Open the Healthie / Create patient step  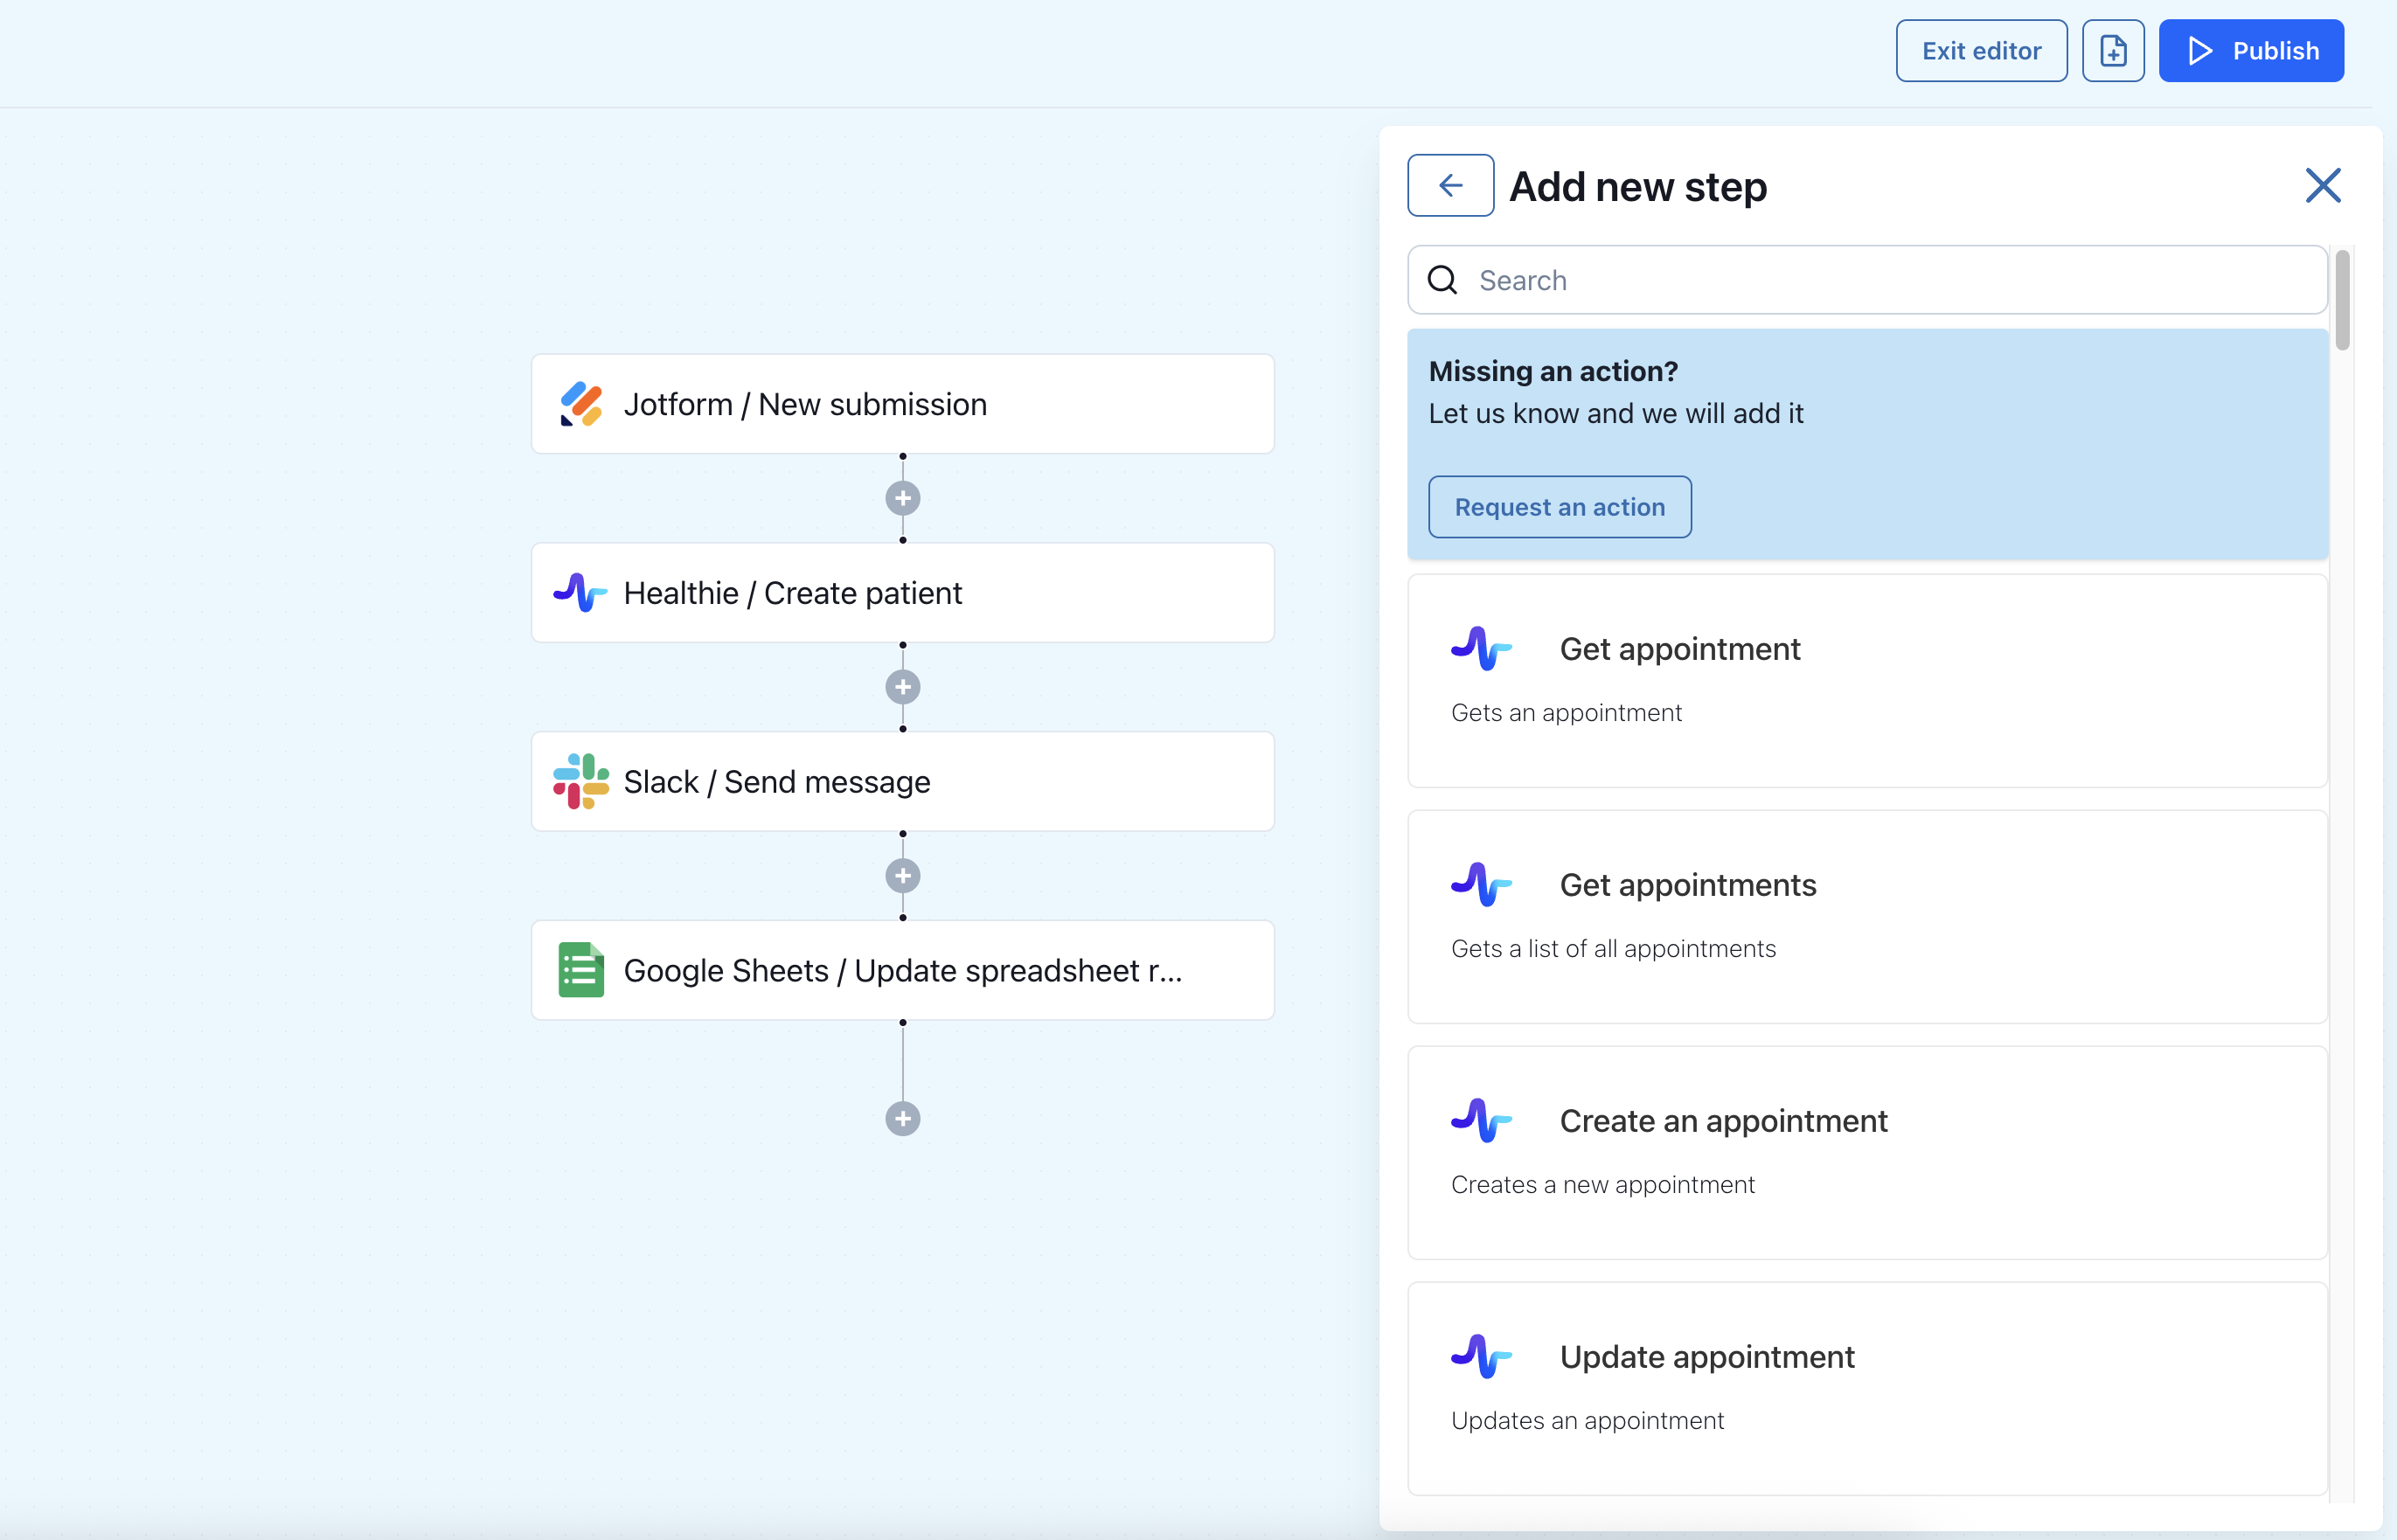pyautogui.click(x=903, y=593)
